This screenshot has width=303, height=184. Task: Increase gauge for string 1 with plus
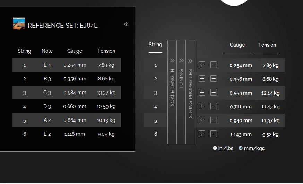coord(202,65)
